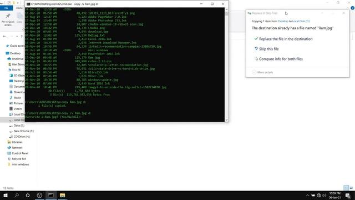Open the Desktop source link in dialog
This screenshot has width=355, height=200.
283,21
